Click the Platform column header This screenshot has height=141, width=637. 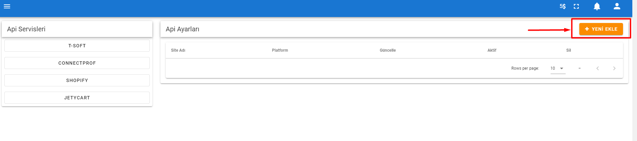(x=280, y=50)
